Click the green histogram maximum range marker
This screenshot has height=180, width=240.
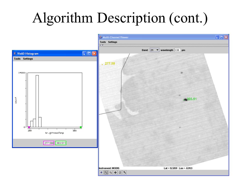pos(81,127)
